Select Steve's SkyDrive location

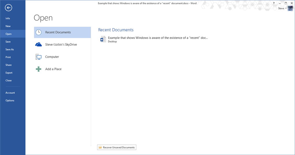click(x=63, y=45)
